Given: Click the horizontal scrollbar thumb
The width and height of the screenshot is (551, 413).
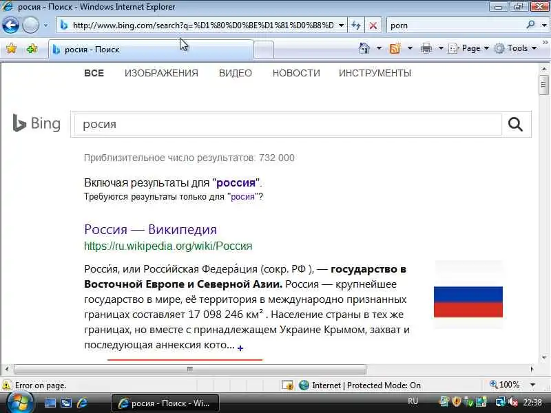Looking at the screenshot, I should [190, 369].
